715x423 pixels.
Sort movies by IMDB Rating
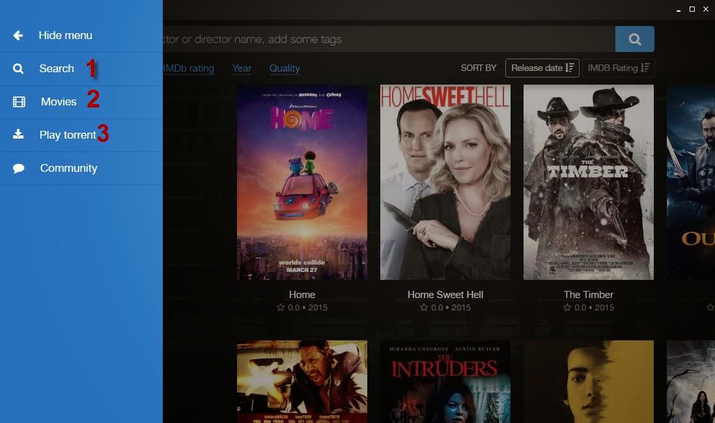point(619,68)
